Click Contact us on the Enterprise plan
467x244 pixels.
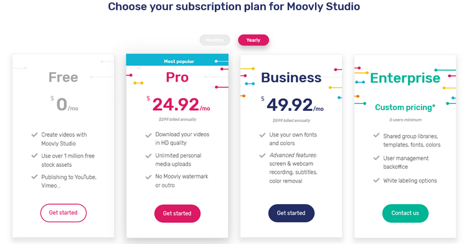coord(405,213)
